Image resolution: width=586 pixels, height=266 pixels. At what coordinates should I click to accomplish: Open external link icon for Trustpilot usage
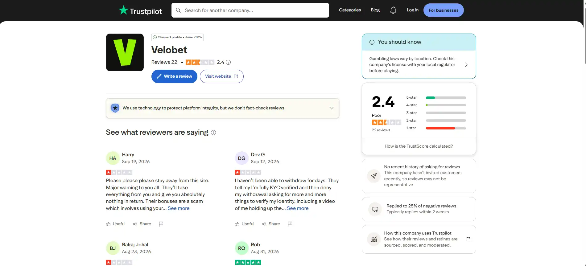(x=468, y=239)
